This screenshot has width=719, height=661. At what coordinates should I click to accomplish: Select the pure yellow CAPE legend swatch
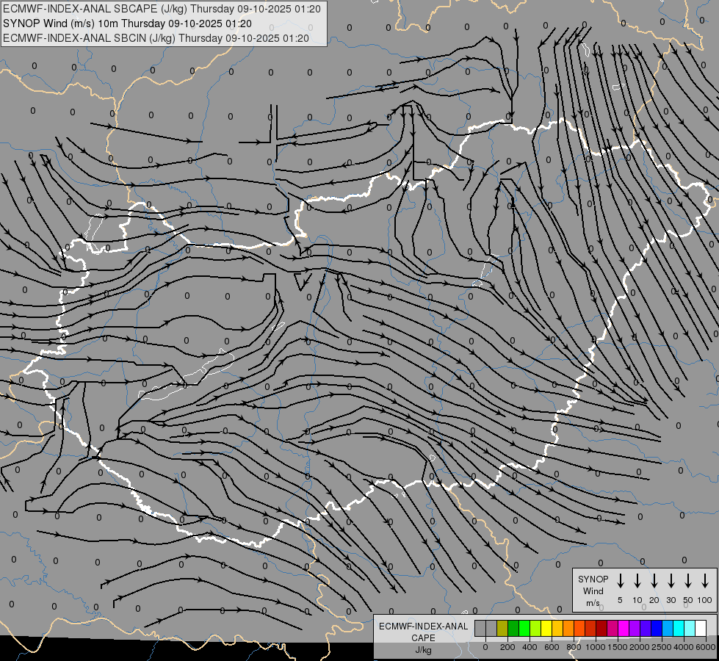(546, 629)
